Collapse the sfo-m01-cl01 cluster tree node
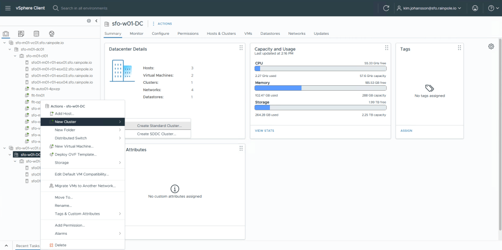The height and width of the screenshot is (250, 502). coord(16,56)
